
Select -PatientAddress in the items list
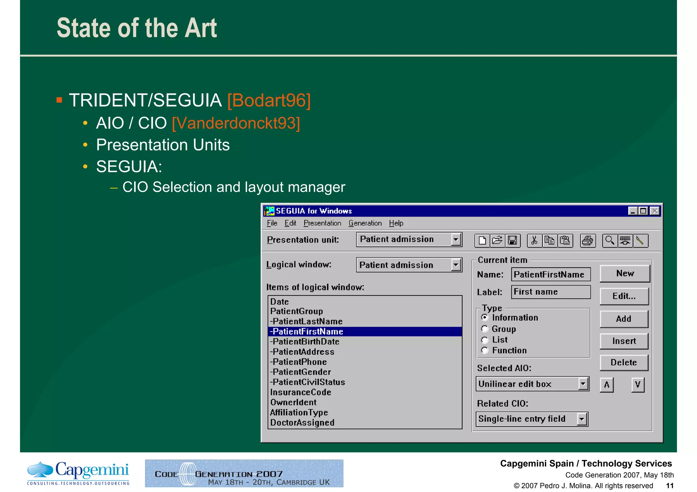[x=365, y=352]
